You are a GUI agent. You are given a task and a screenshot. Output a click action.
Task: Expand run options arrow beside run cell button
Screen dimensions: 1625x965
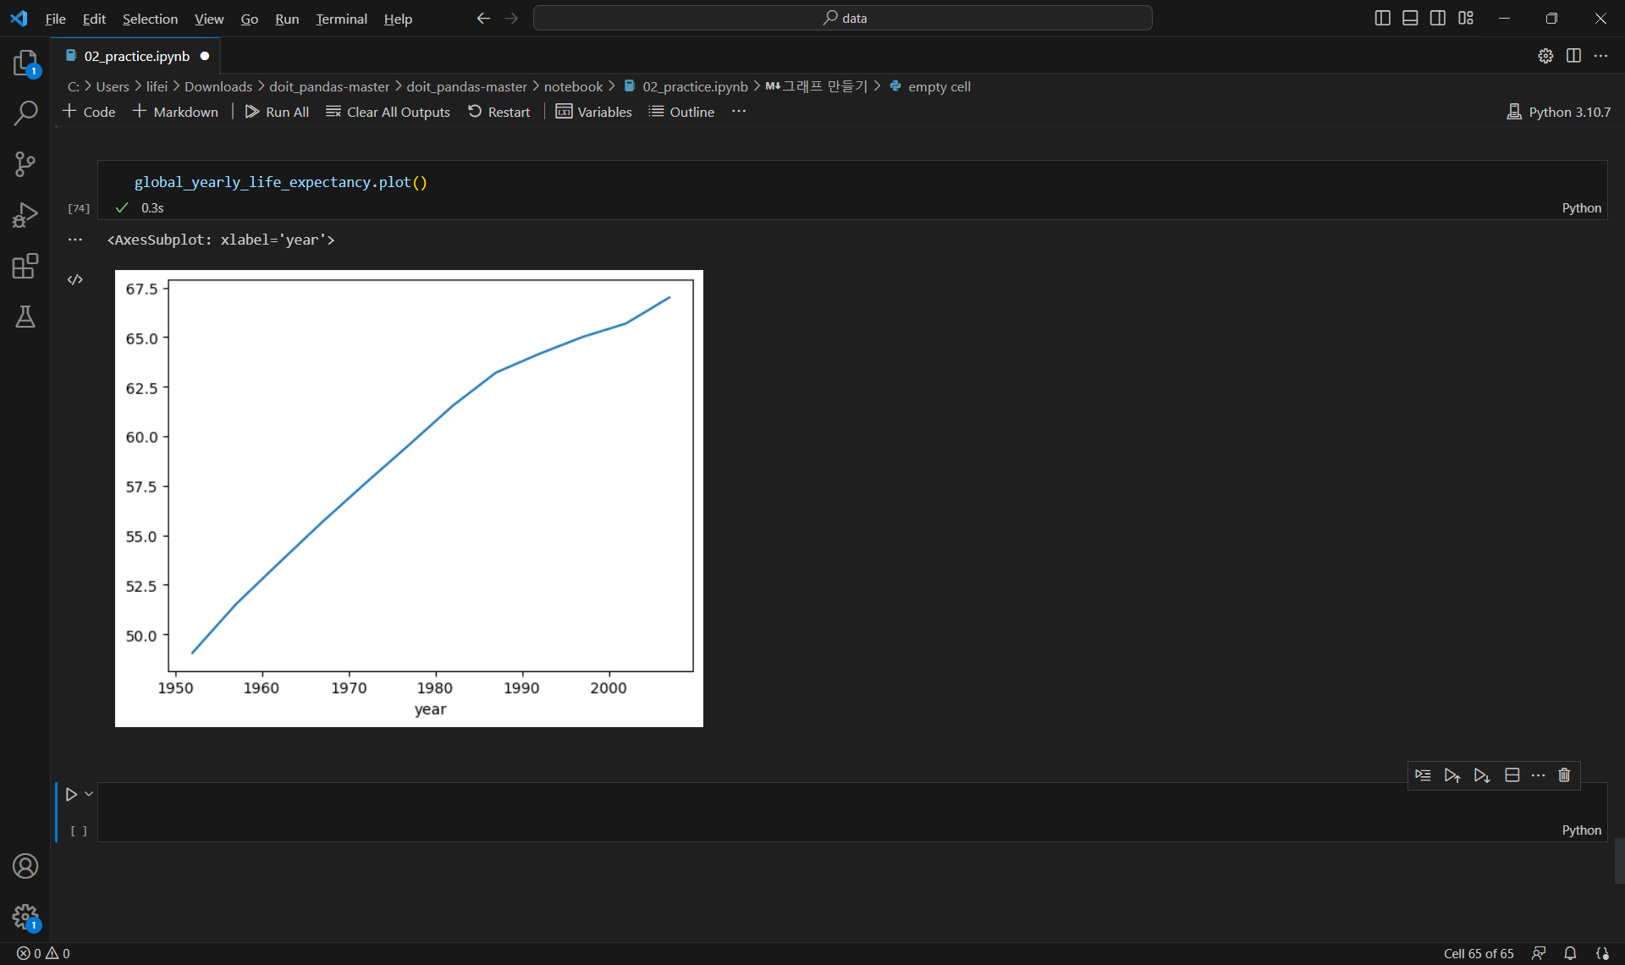89,794
